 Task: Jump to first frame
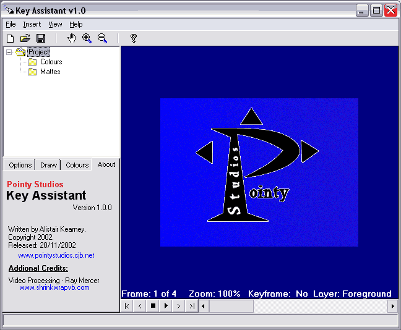coord(127,306)
